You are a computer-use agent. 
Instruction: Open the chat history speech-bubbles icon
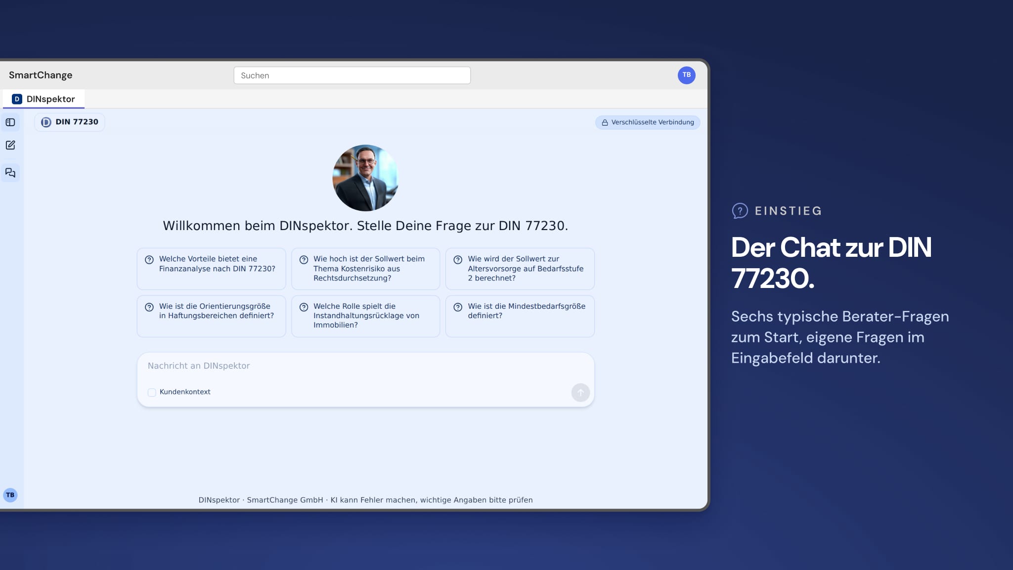tap(10, 173)
